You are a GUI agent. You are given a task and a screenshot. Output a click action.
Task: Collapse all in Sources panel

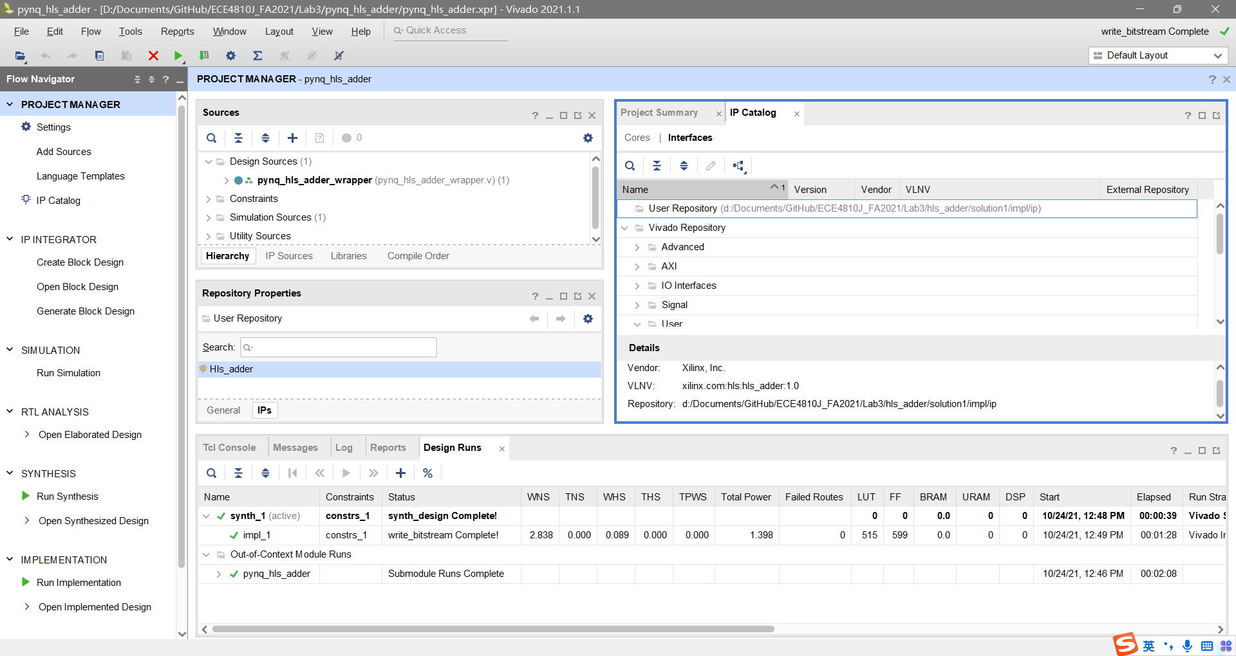pos(238,138)
